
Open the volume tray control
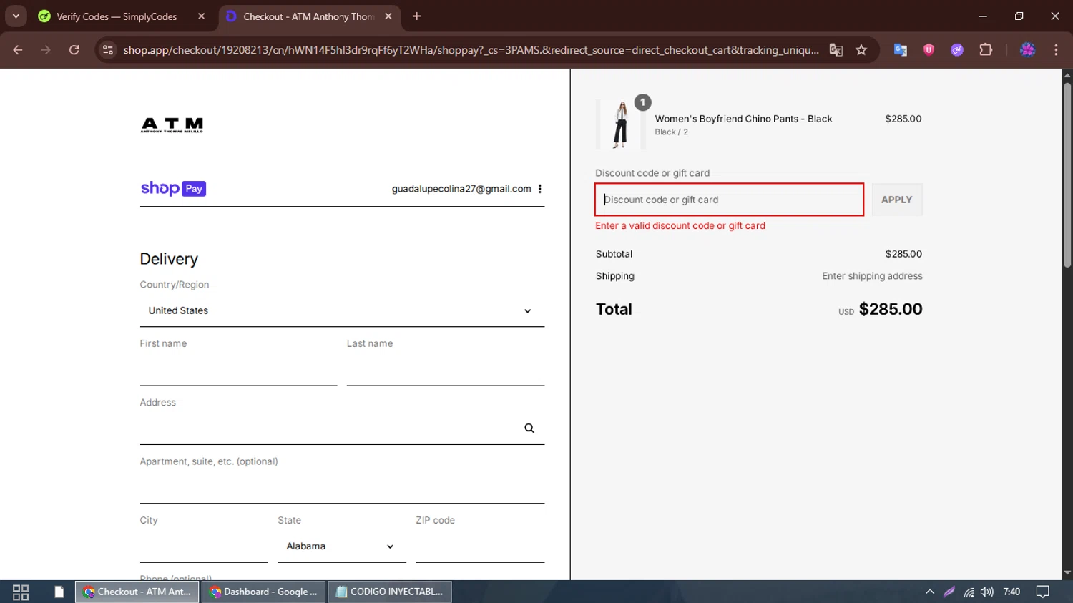tap(987, 592)
